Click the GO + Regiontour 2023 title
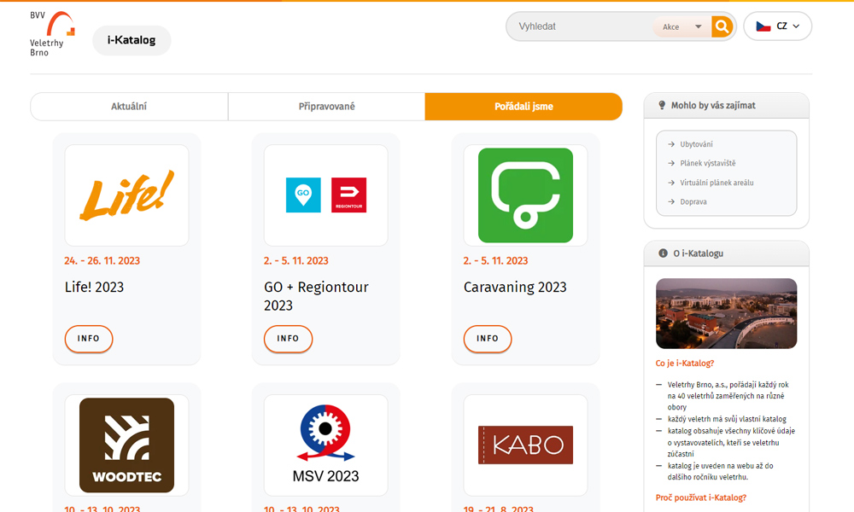854x512 pixels. point(317,296)
